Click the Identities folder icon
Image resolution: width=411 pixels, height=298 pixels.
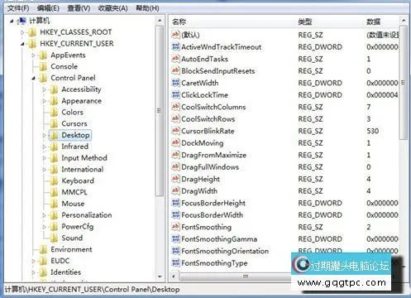point(43,272)
